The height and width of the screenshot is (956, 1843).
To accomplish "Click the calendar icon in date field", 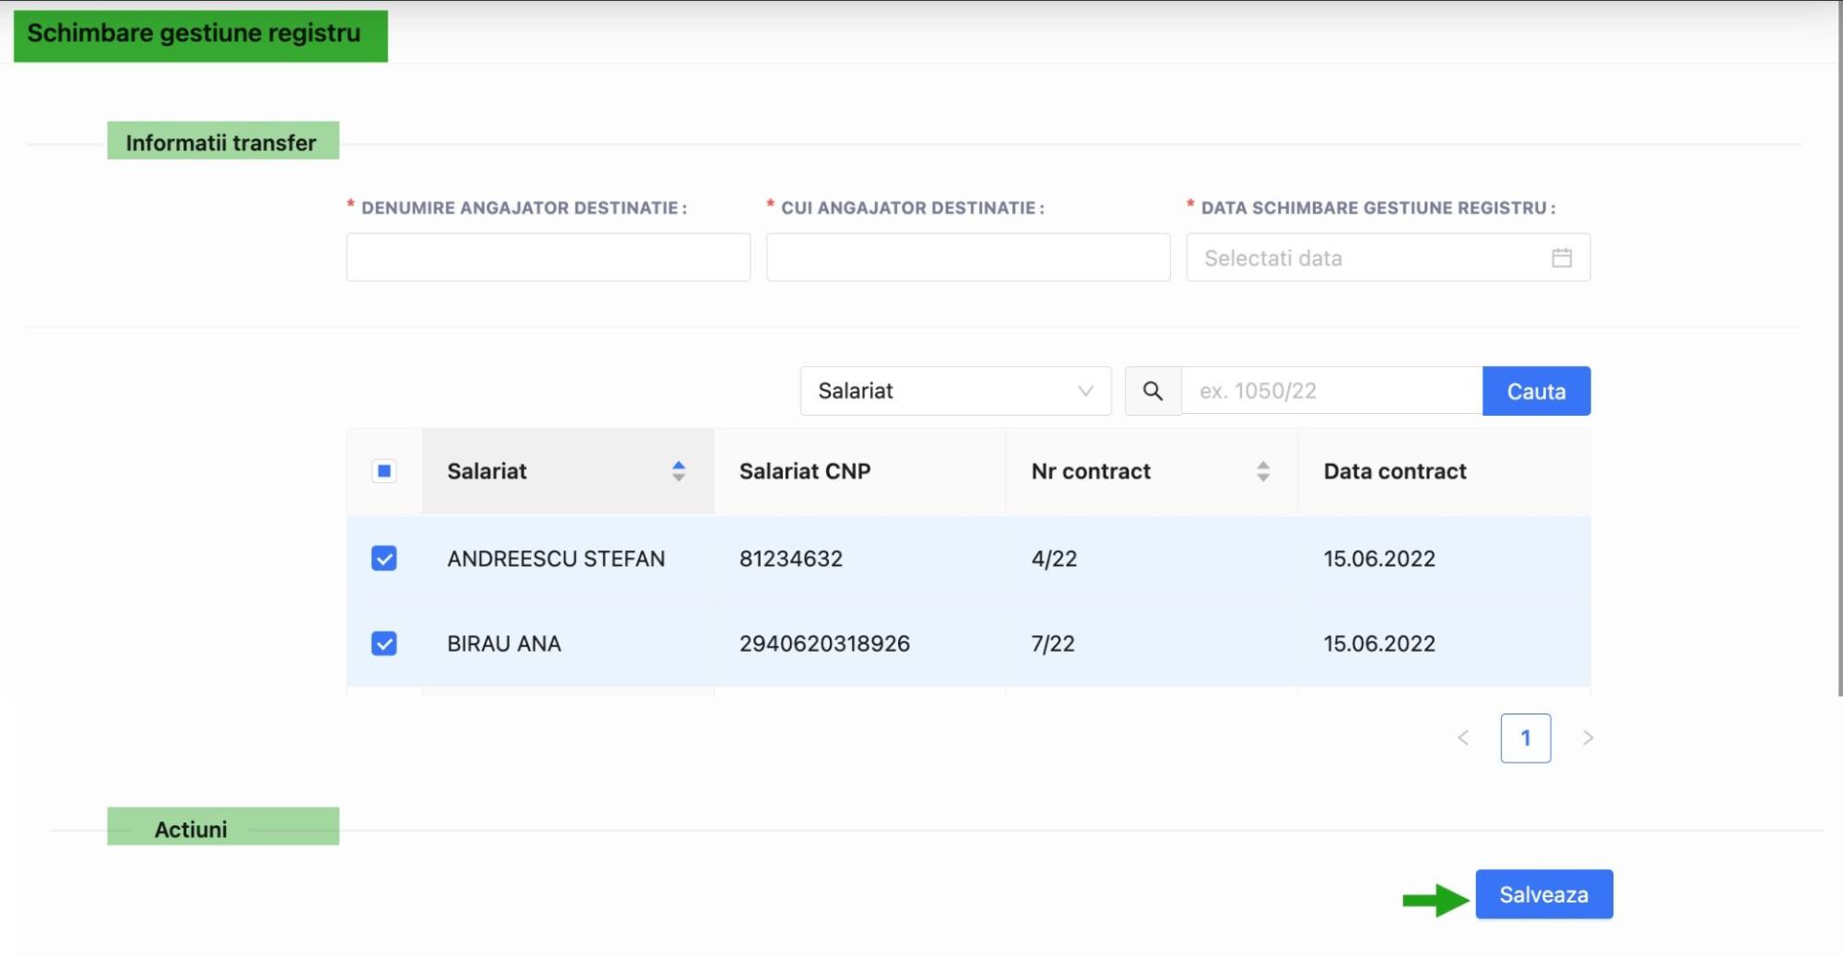I will 1561,258.
